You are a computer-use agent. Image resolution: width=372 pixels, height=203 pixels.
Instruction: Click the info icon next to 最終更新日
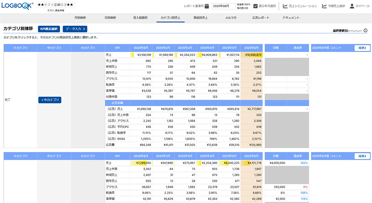366,30
